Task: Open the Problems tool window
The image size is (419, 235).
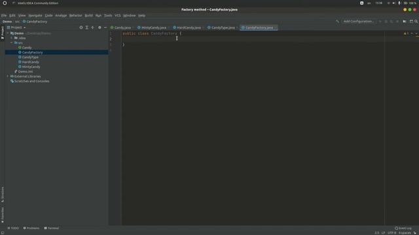Action: coord(31,228)
